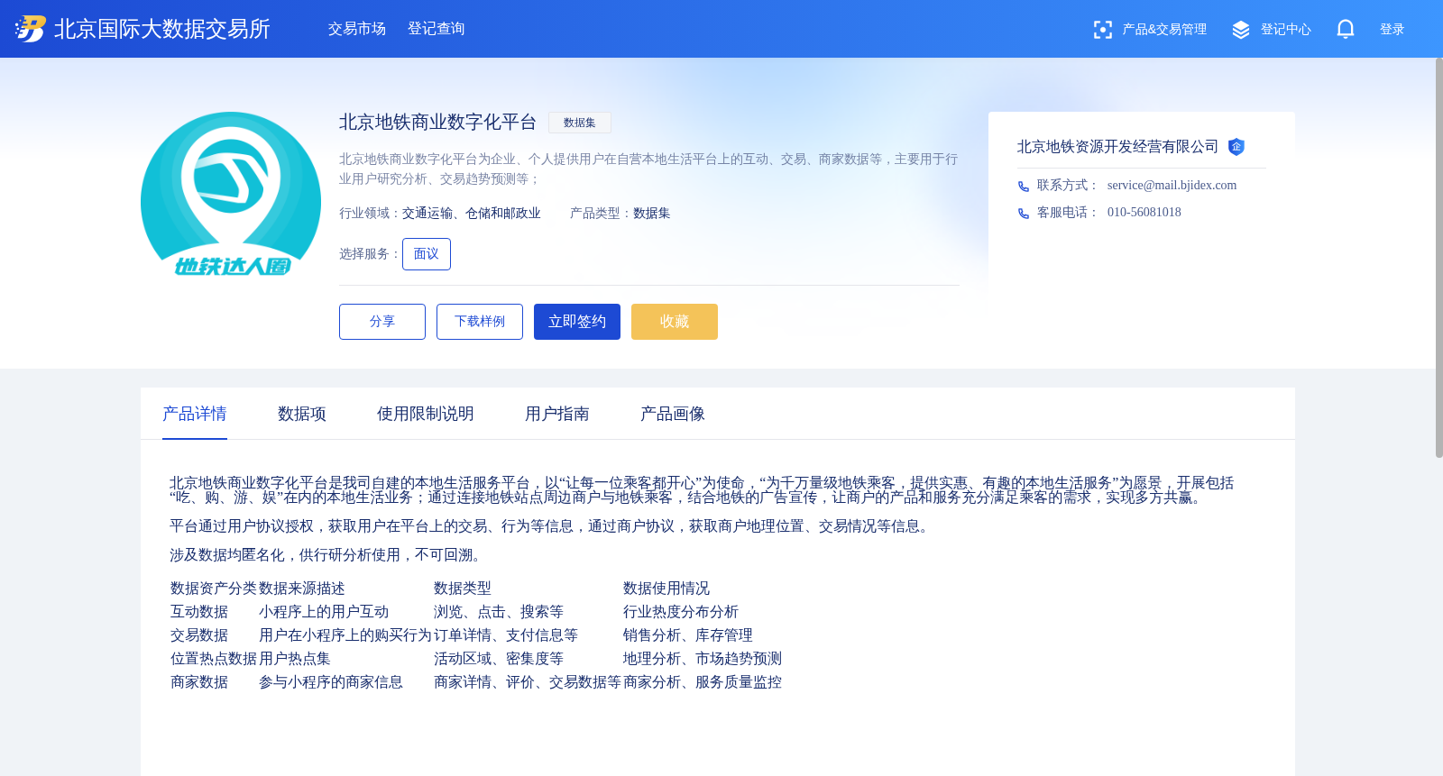Click the 活动区域、密集度等 cell

499,659
